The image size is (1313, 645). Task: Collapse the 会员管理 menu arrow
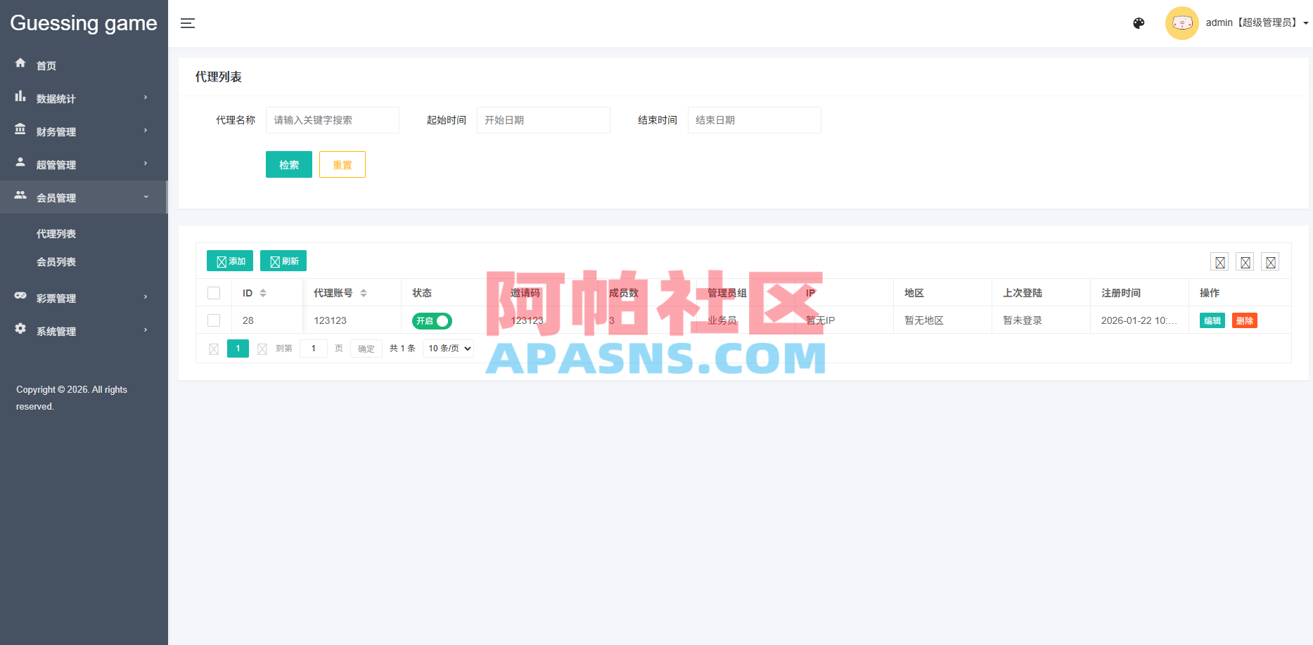(146, 197)
